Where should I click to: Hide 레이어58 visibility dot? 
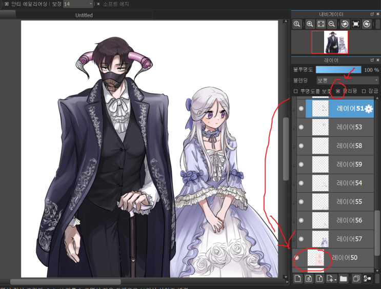pyautogui.click(x=301, y=146)
